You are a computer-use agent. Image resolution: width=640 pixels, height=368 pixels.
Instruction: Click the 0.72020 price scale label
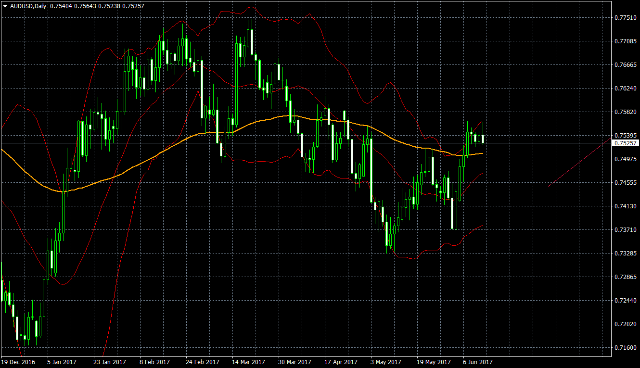[625, 324]
